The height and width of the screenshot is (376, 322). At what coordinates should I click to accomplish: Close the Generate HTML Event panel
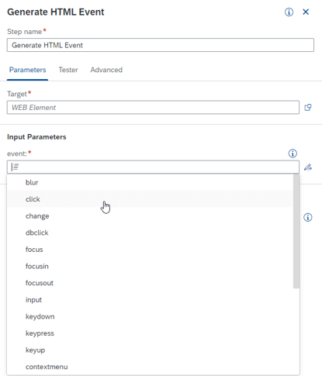[x=306, y=12]
